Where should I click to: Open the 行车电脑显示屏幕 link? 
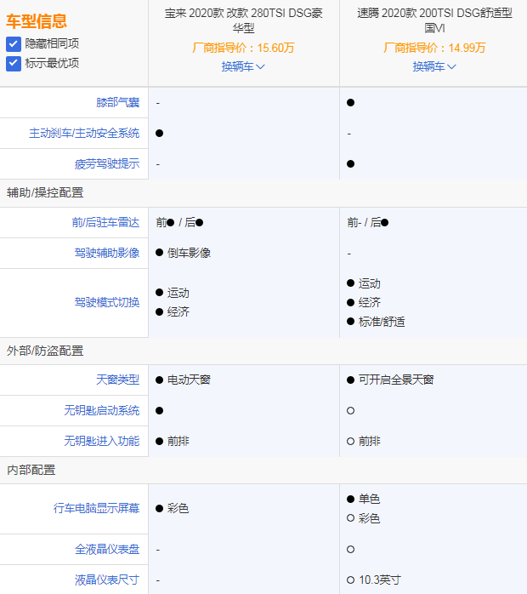pos(96,508)
